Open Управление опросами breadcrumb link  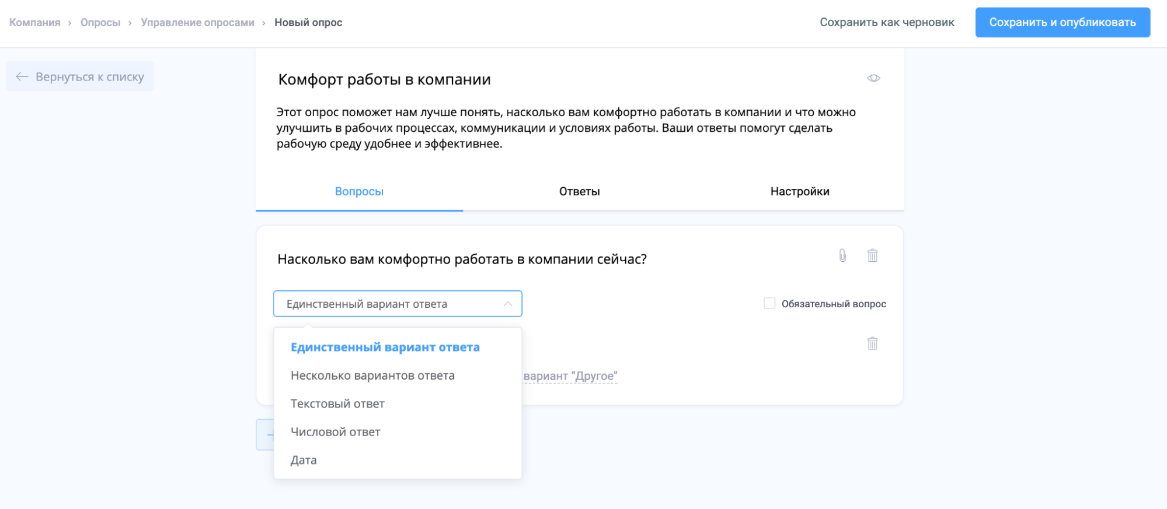pyautogui.click(x=197, y=22)
